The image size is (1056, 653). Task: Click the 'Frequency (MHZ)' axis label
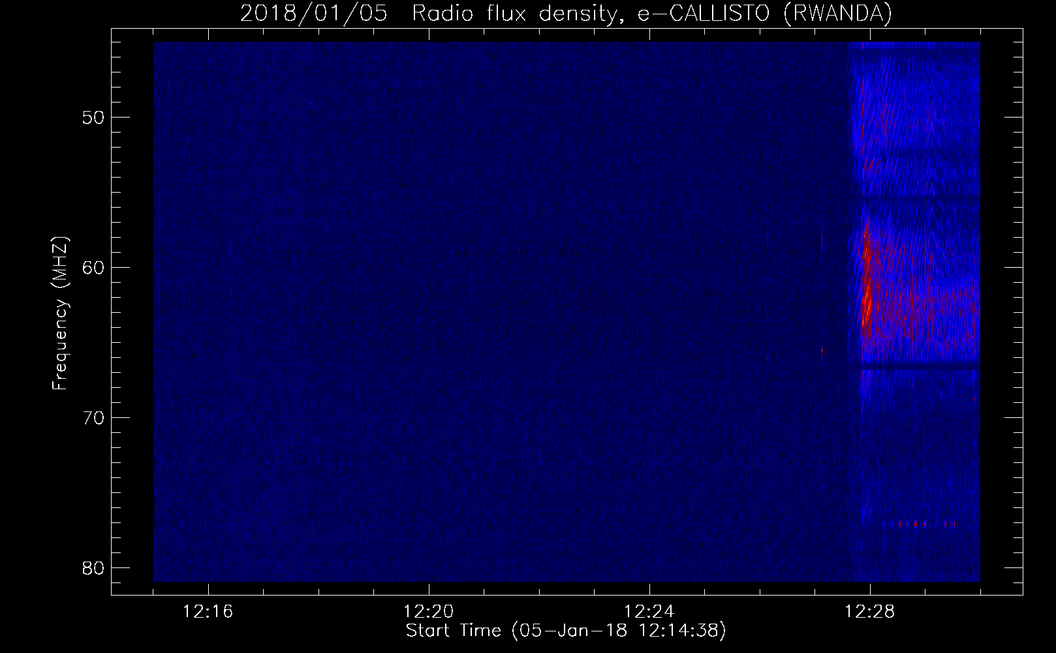point(61,313)
